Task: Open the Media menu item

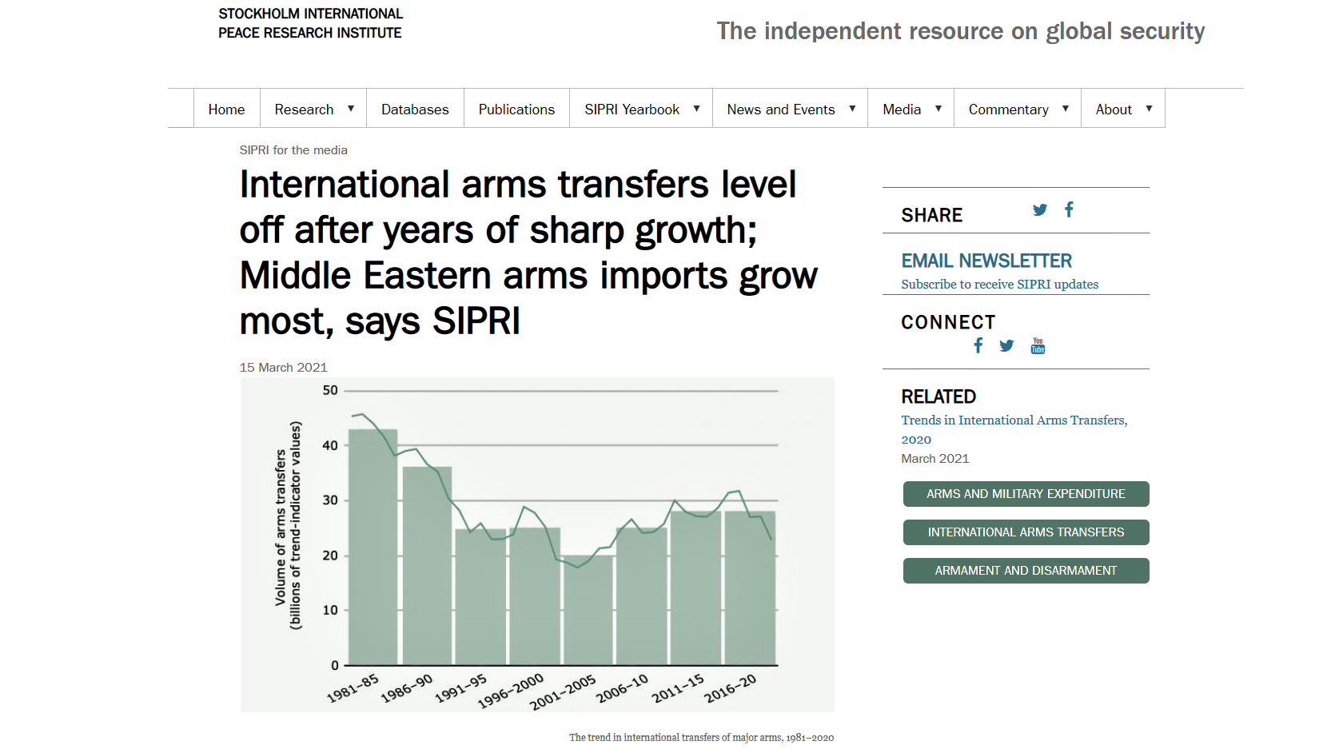Action: coord(902,110)
